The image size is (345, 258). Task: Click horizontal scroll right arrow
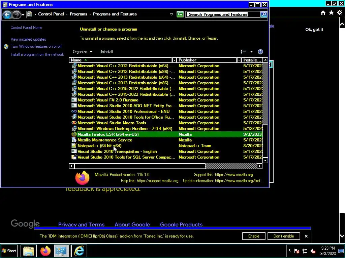pyautogui.click(x=260, y=166)
